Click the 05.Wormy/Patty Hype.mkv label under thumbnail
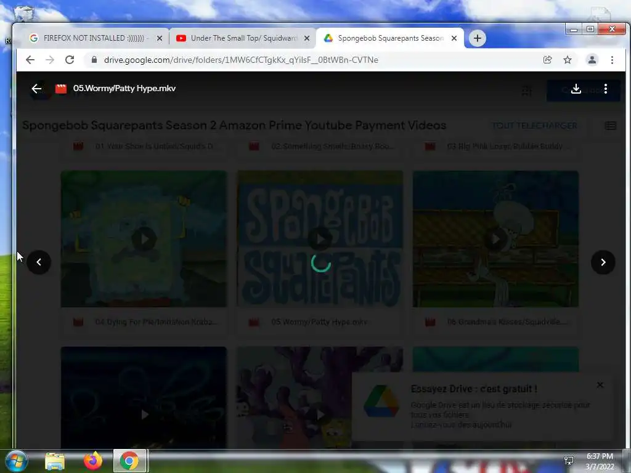This screenshot has height=473, width=631. [319, 321]
